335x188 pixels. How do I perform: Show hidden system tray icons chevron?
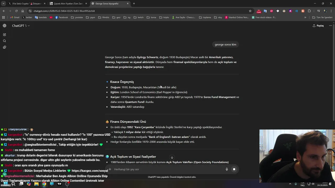pos(290,184)
